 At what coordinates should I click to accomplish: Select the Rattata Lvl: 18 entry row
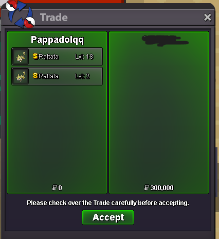57,57
